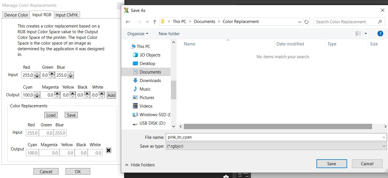Delete the color replacement entry with X icon
Viewport: 388px width, 178px height.
108,150
